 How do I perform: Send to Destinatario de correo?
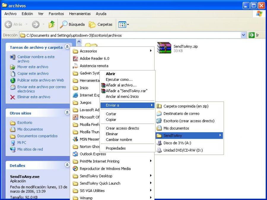click(189, 114)
